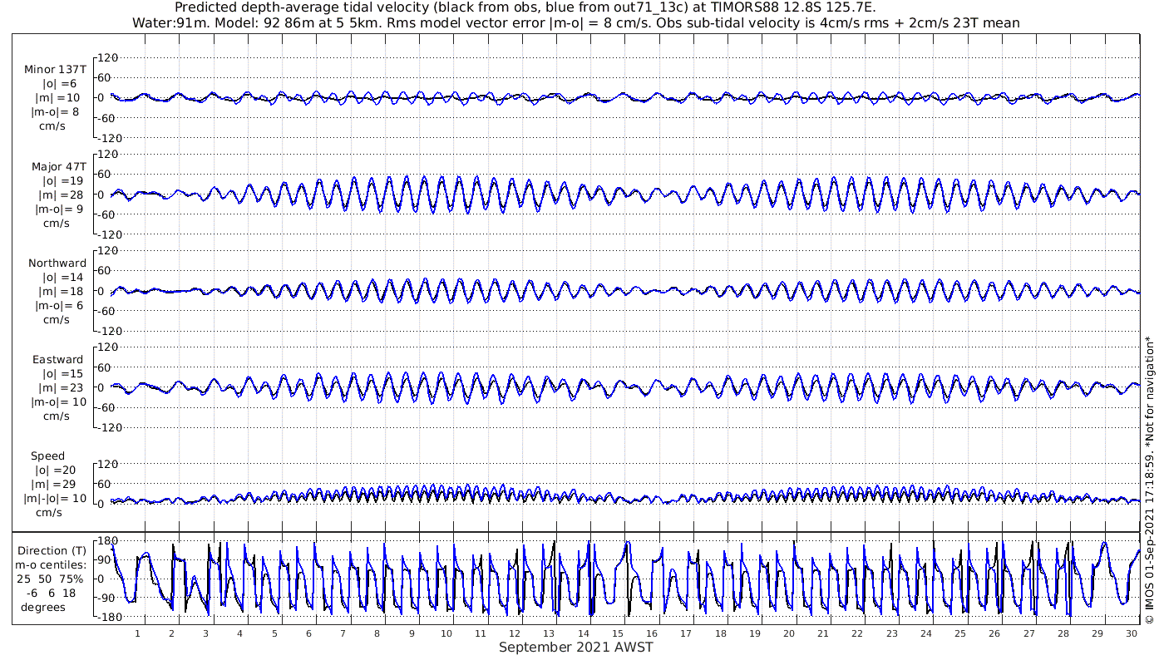Click day '30' on the date axis
Image resolution: width=1164 pixels, height=665 pixels.
click(x=1132, y=633)
